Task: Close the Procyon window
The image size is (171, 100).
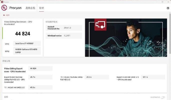Action: click(168, 2)
